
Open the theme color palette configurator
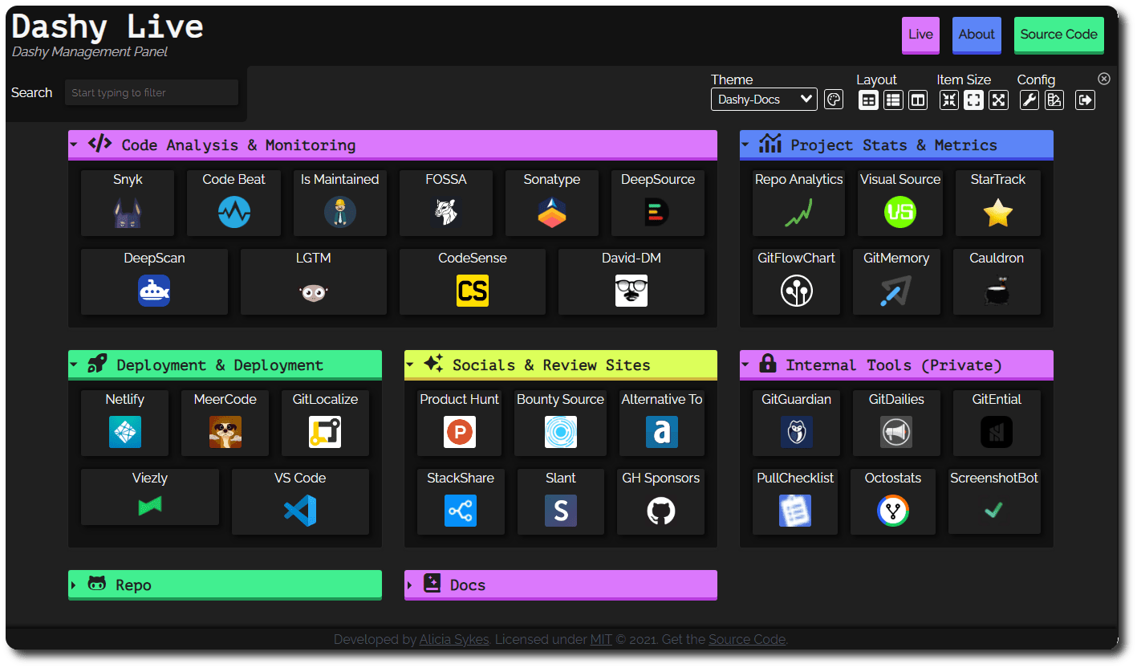[834, 100]
